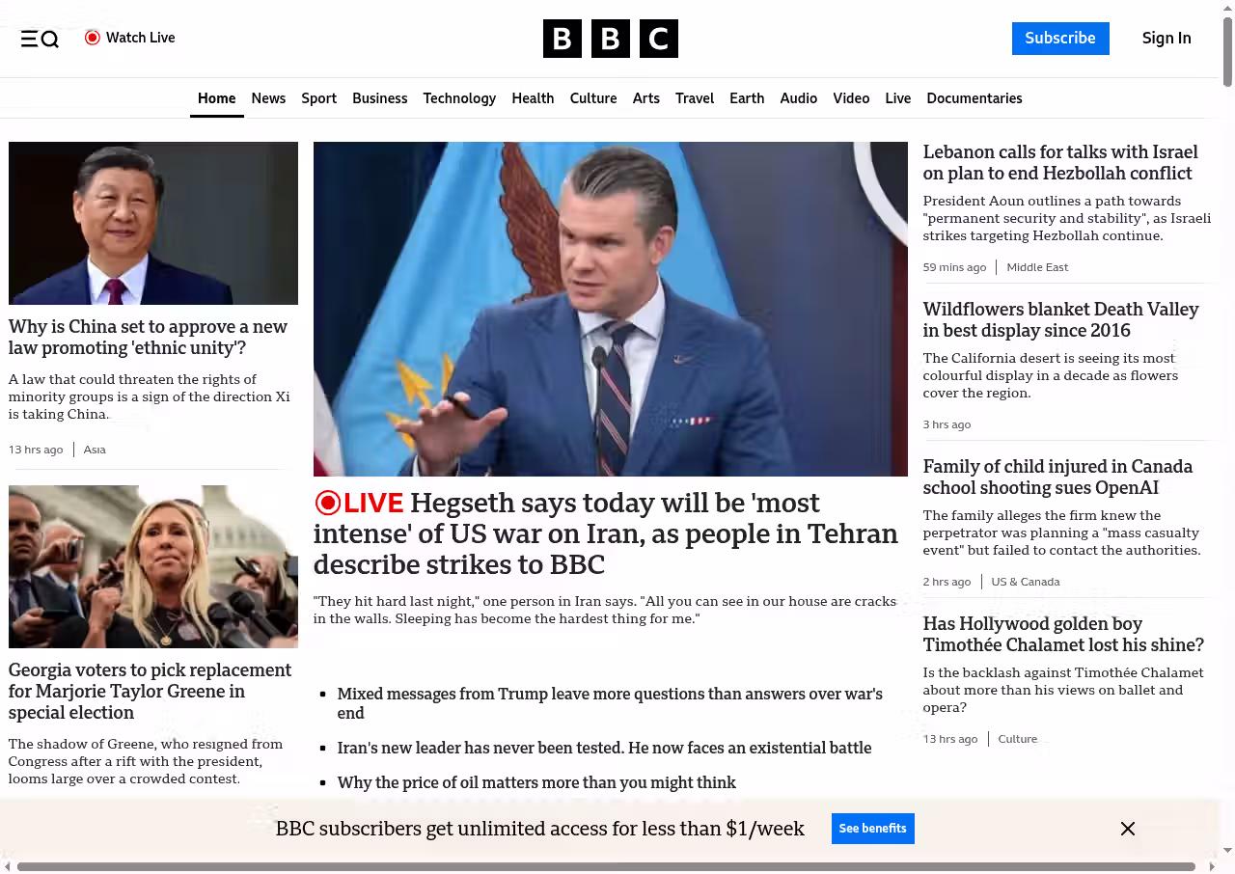Screen dimensions: 1235x874
Task: Click Sign In
Action: coord(1166,39)
